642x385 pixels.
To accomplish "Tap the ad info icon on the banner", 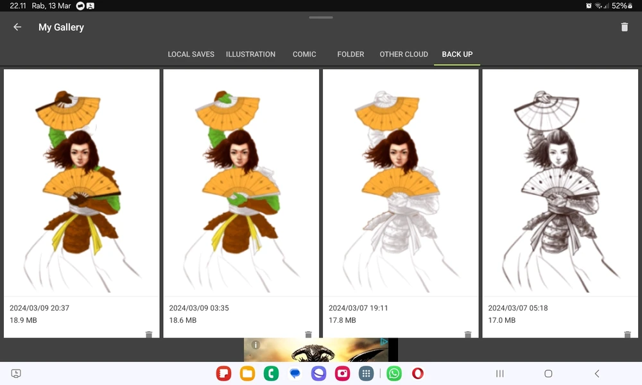I will pyautogui.click(x=256, y=345).
